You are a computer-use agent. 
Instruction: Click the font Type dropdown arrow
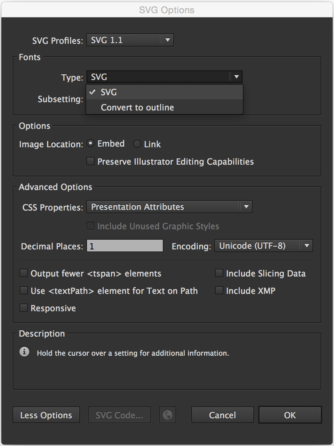tap(236, 77)
